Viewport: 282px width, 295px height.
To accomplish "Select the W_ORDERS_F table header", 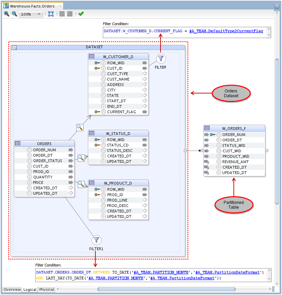I will click(234, 128).
